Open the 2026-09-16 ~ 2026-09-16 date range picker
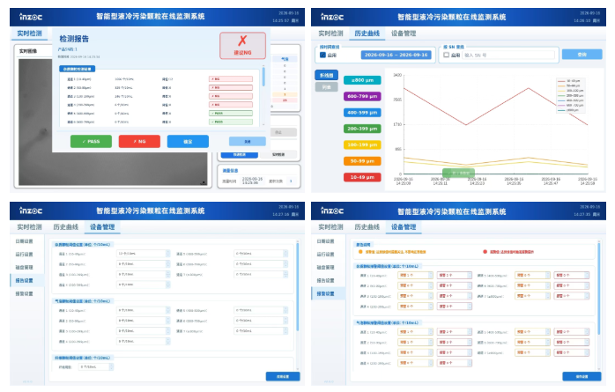Image resolution: width=615 pixels, height=392 pixels. tap(396, 55)
